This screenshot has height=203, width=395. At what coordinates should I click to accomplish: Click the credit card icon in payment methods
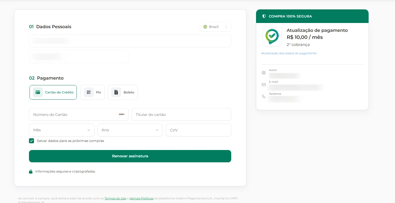tap(38, 92)
